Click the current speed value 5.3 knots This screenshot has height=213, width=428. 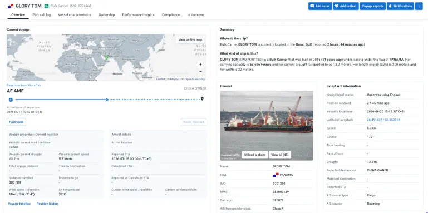coord(66,158)
